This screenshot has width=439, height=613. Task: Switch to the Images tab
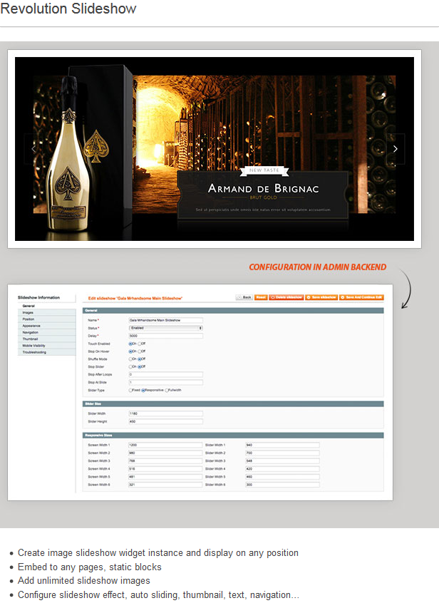click(x=29, y=312)
